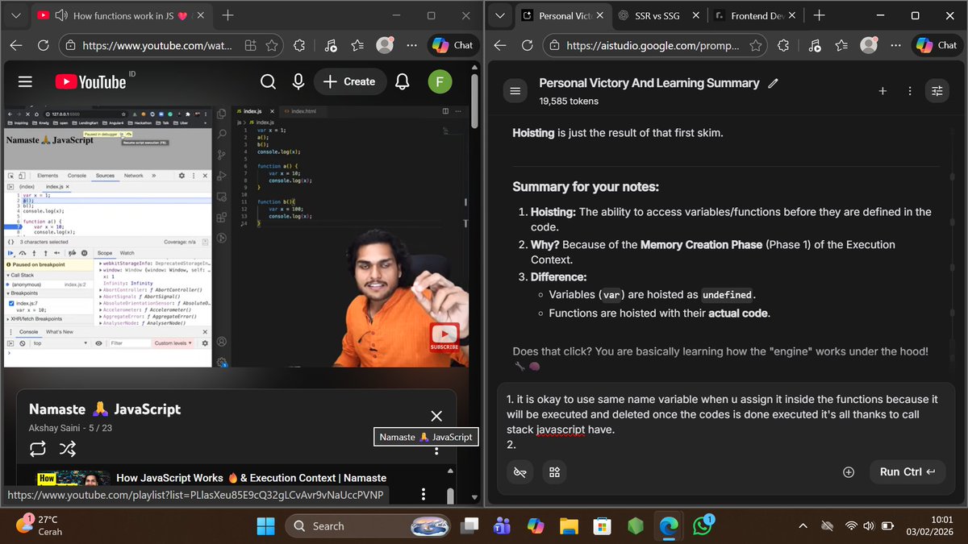The width and height of the screenshot is (968, 544).
Task: Toggle shuffle playlist in Namaste JavaScript panel
Action: click(68, 447)
